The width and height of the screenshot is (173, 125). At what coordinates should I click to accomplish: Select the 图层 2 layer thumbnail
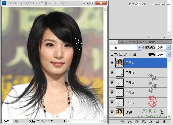(x=119, y=92)
